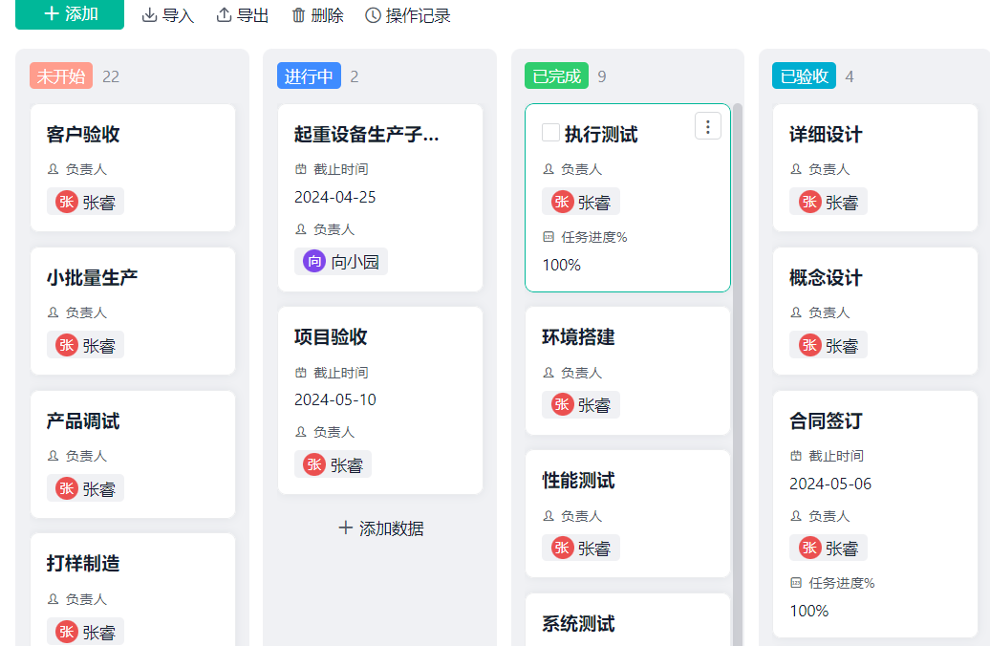This screenshot has height=646, width=990.
Task: Click the 删除 delete icon
Action: pyautogui.click(x=298, y=15)
